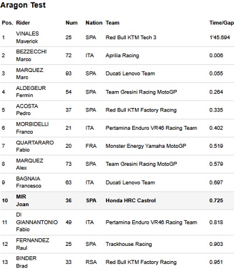
Task: Click the Num column header
Action: coord(71,23)
